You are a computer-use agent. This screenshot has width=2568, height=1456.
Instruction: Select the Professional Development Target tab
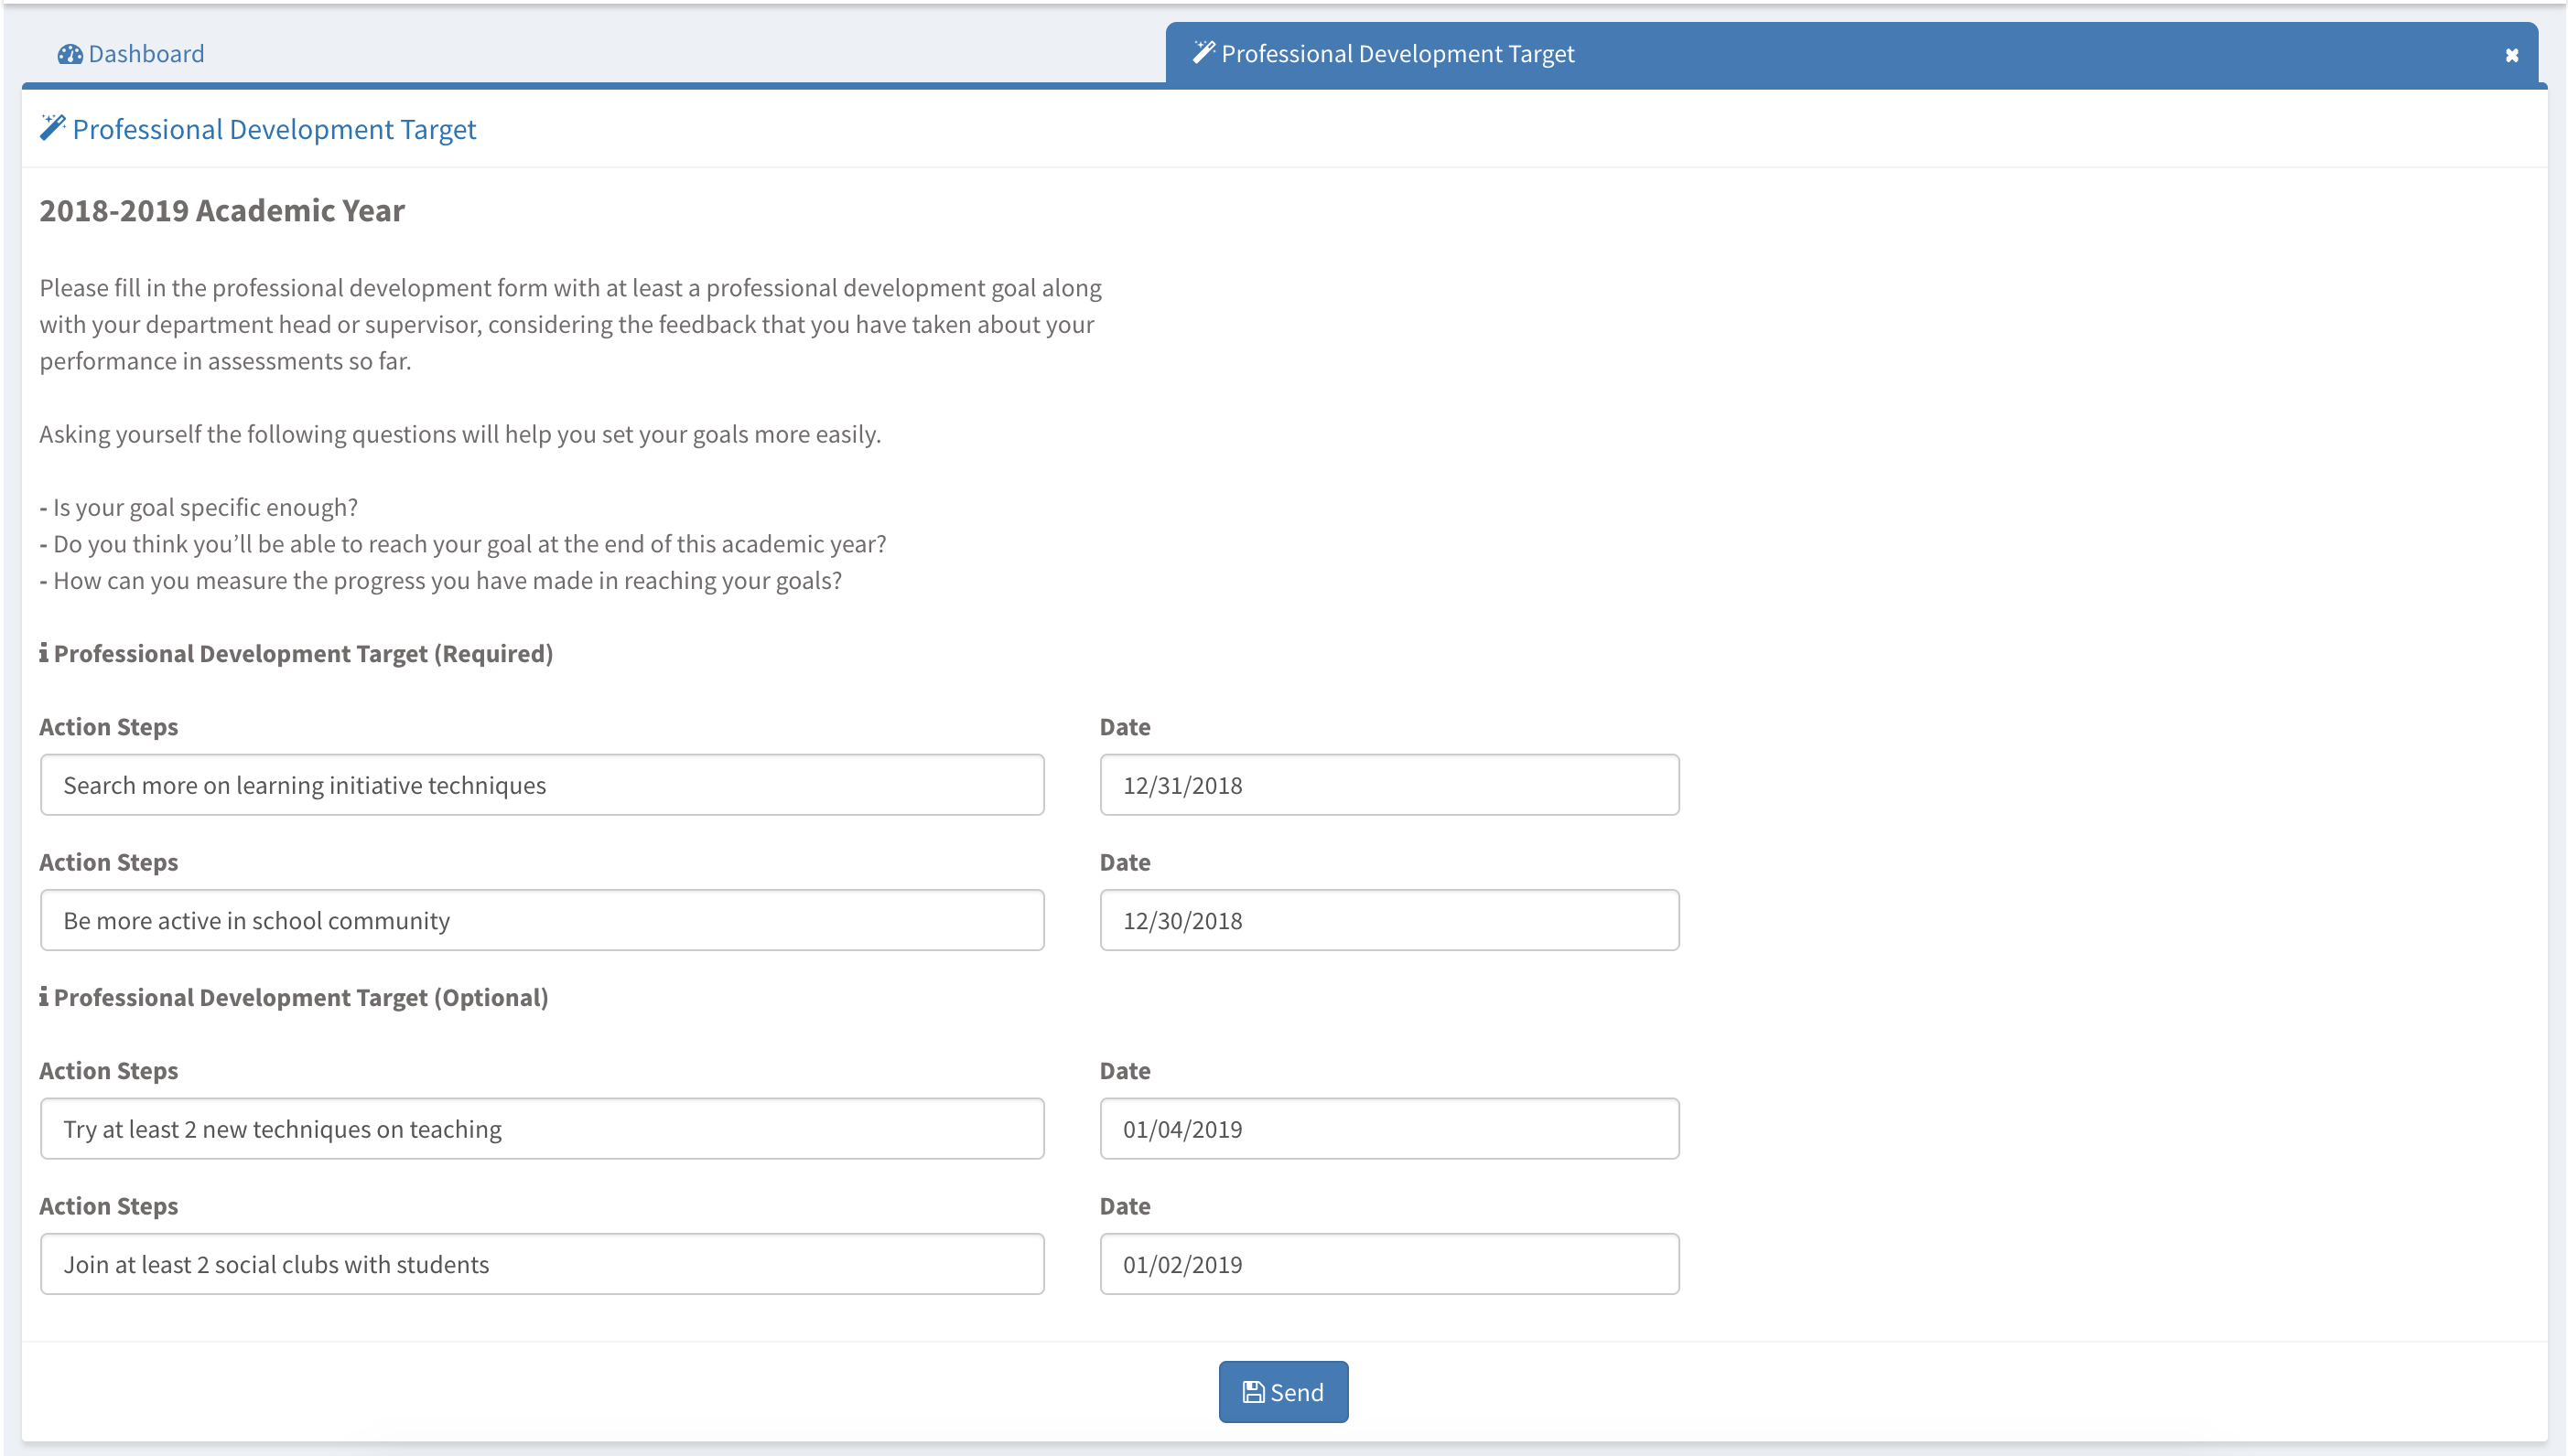coord(1397,54)
